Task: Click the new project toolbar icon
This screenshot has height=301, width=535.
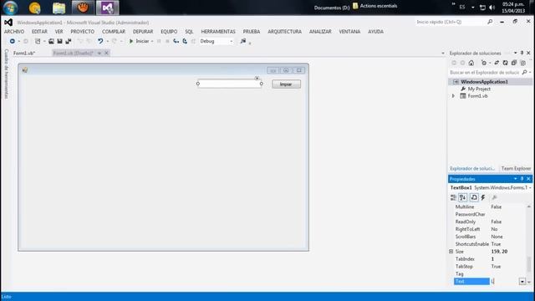Action: [x=38, y=41]
